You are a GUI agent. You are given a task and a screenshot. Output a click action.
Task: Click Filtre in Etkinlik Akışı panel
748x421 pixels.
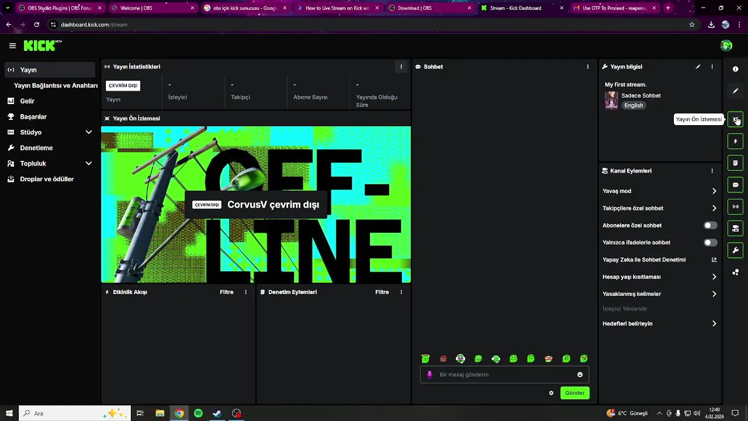(x=227, y=292)
